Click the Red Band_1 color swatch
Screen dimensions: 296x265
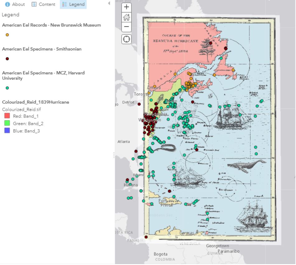tap(7, 116)
